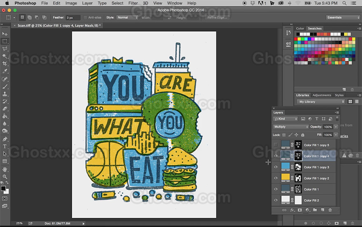362x227 pixels.
Task: Toggle lock all on the layer
Action: coord(303,135)
